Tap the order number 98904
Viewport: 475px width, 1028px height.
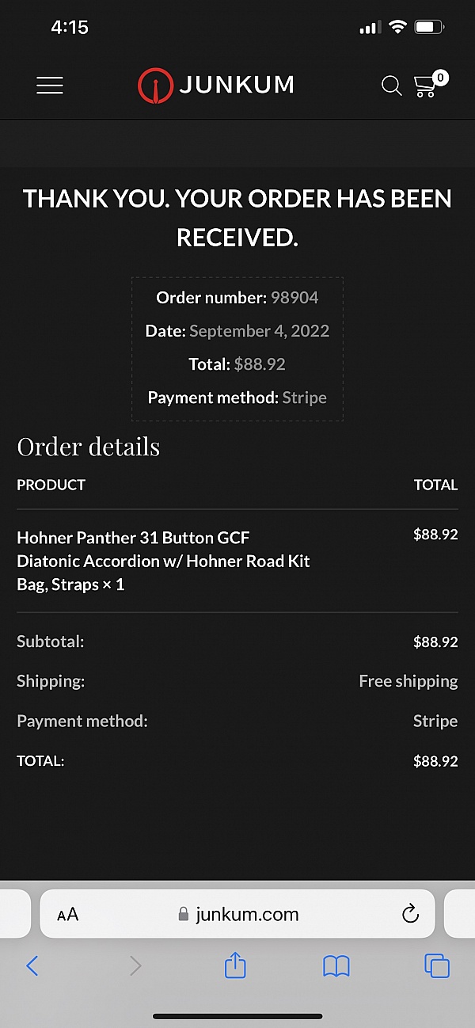pyautogui.click(x=294, y=298)
